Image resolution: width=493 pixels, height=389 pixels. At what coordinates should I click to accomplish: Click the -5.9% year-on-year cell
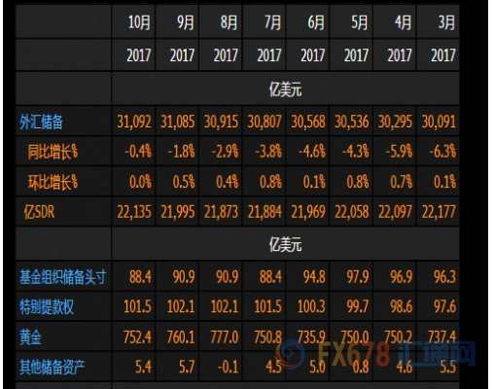point(399,152)
